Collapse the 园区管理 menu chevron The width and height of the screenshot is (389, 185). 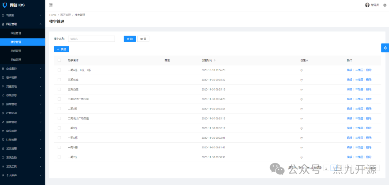click(40, 24)
